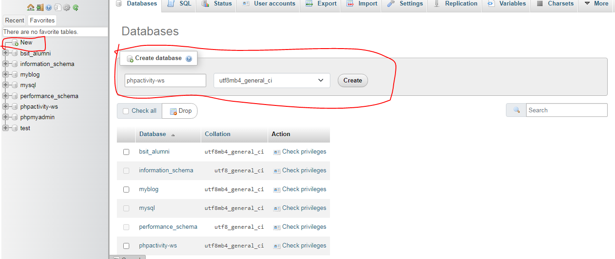Screen dimensions: 615x259
Task: Click the performance_schema row checkbox
Action: tap(126, 227)
